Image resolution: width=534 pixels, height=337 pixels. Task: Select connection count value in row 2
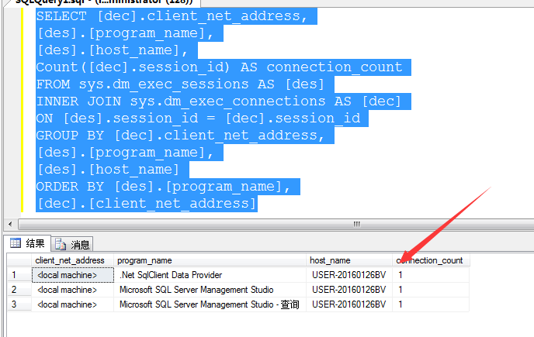(431, 290)
